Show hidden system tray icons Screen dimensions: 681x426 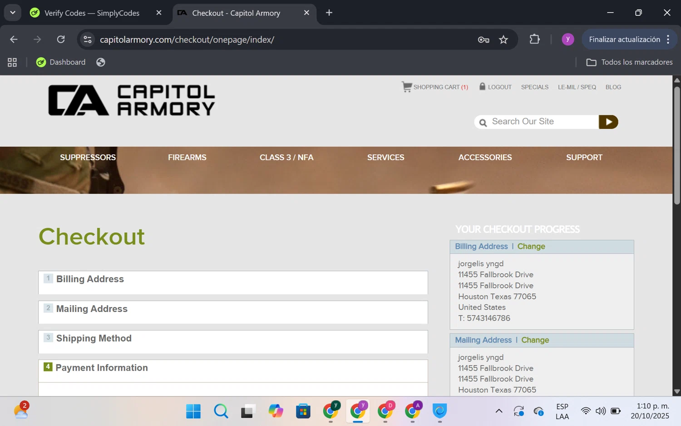click(499, 411)
